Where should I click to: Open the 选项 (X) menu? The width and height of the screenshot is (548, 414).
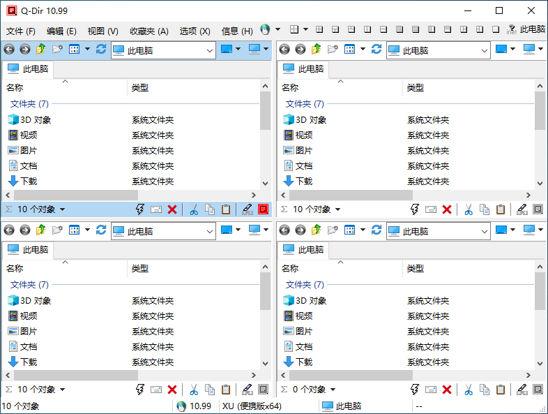(x=195, y=31)
